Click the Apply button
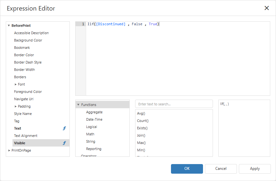This screenshot has width=276, height=181. [255, 169]
